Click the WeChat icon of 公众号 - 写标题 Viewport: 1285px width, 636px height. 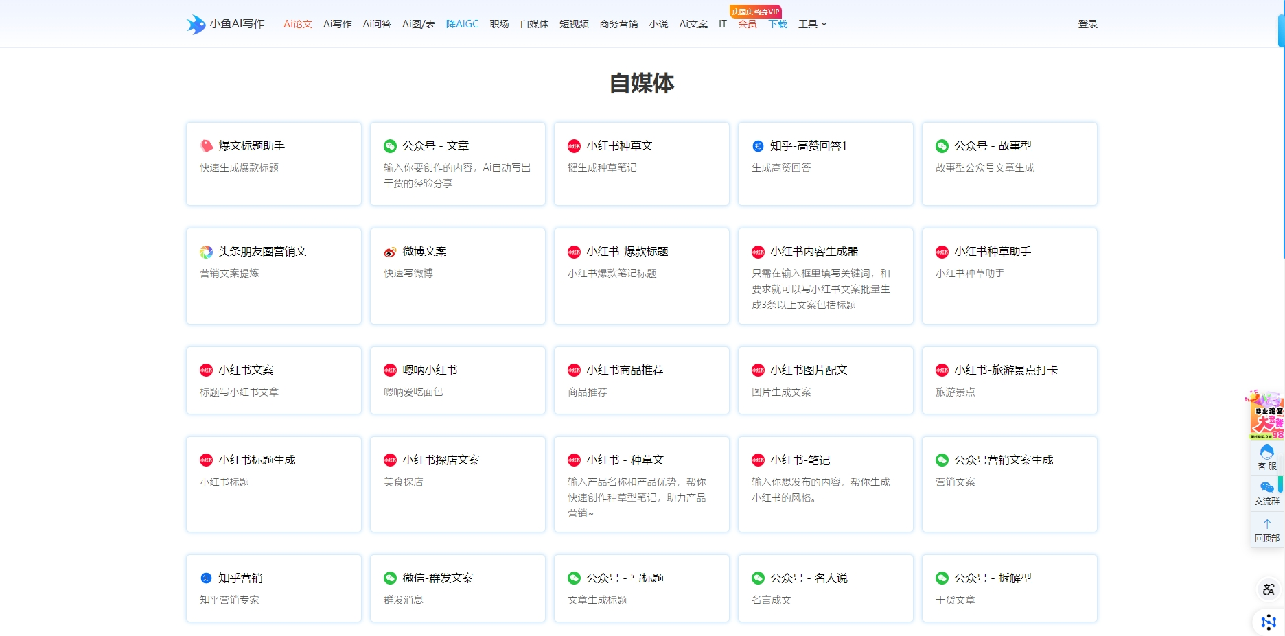[574, 578]
